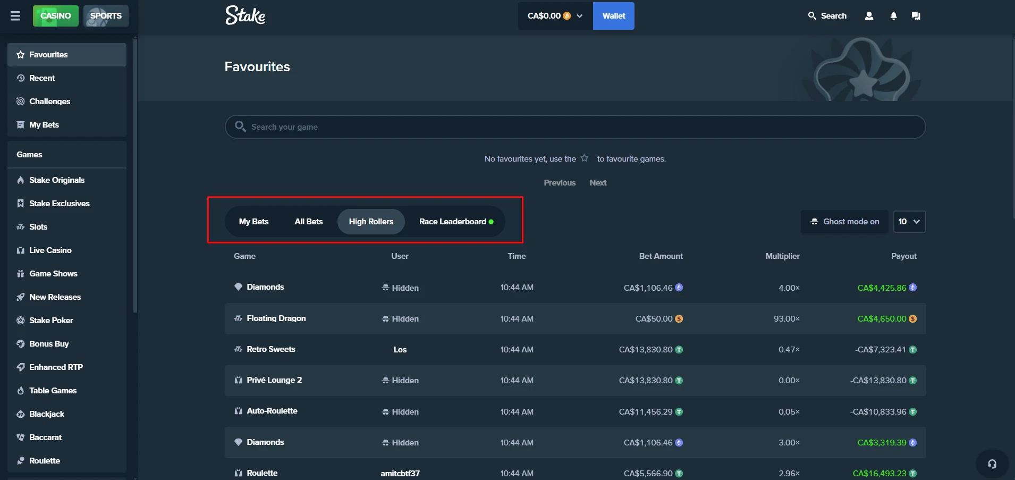The width and height of the screenshot is (1015, 480).
Task: Open the notifications bell icon
Action: (893, 16)
